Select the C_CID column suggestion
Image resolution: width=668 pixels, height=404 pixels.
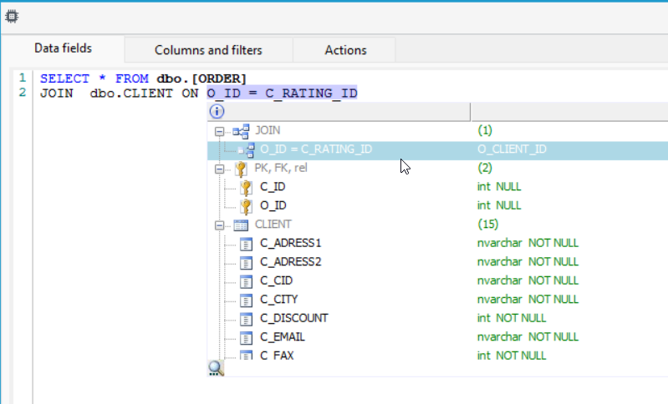click(x=437, y=280)
